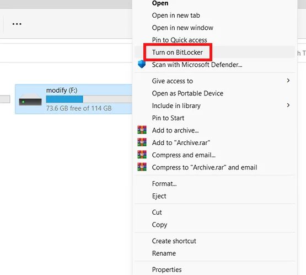Select Scan with Microsoft Defender...
The width and height of the screenshot is (306, 275).
click(197, 65)
